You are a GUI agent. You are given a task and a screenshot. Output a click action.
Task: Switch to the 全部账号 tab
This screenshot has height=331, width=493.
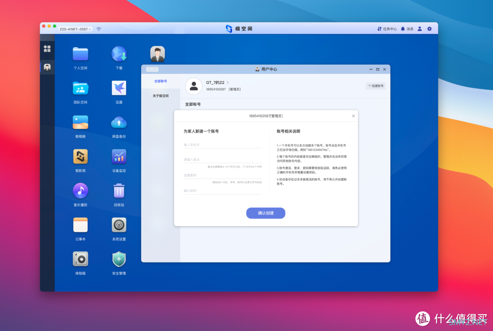pos(161,81)
